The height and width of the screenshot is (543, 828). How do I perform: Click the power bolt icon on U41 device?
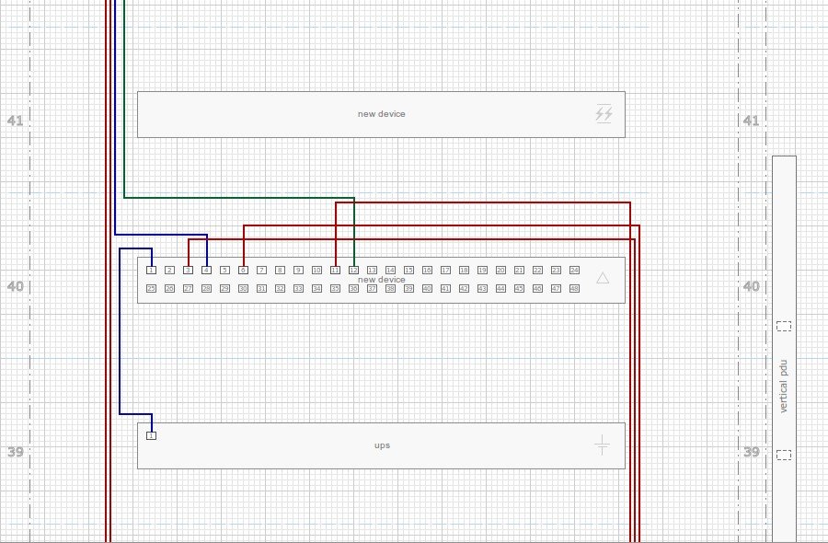(604, 114)
